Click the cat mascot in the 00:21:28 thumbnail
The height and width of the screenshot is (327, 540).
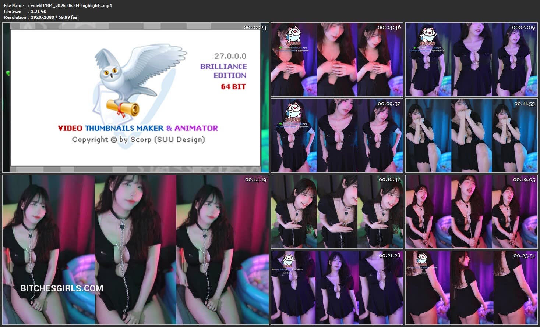click(287, 260)
